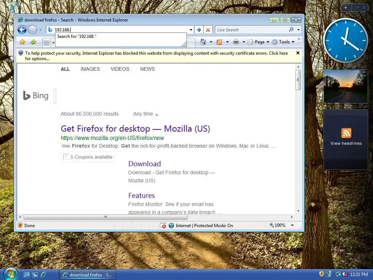Open the recent pages dropdown arrow
The width and height of the screenshot is (373, 280).
(40, 30)
